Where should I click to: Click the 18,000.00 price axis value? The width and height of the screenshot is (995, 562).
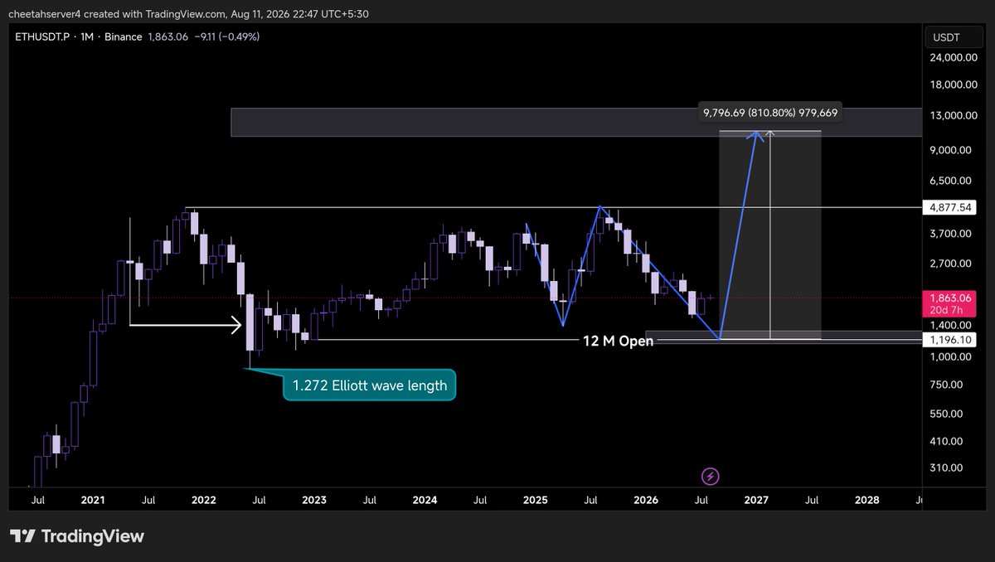(x=954, y=85)
